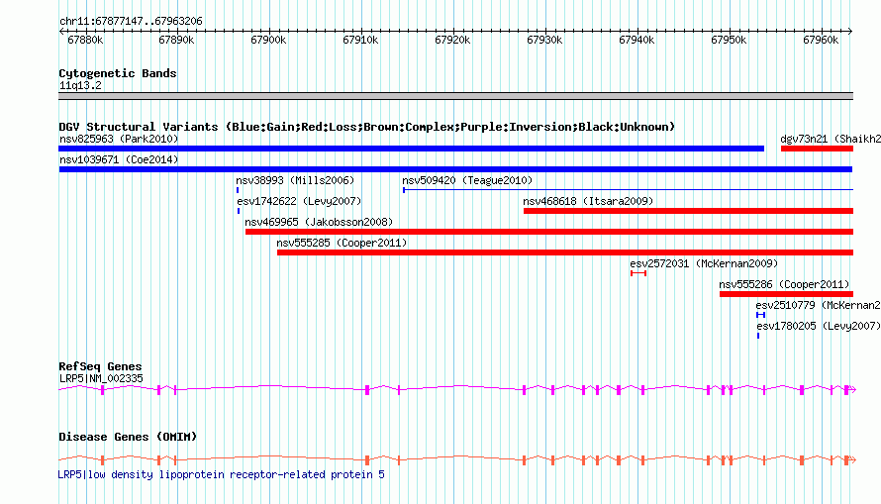Click the 67950k ruler position
The height and width of the screenshot is (504, 881).
(729, 40)
